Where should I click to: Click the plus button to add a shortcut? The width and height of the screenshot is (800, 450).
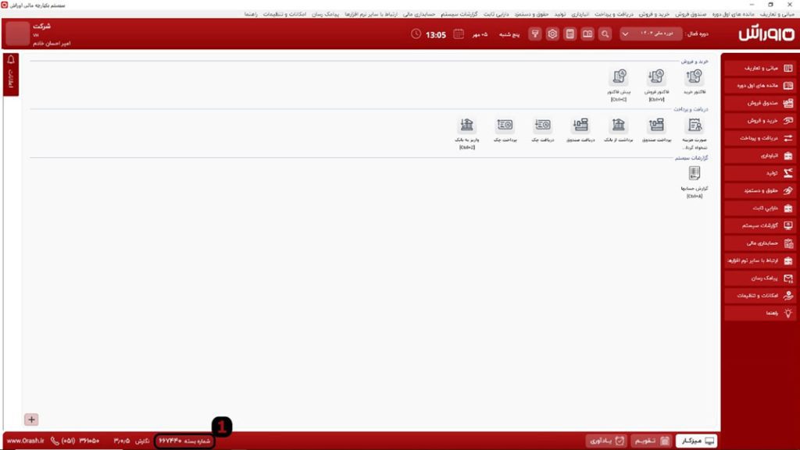point(32,420)
